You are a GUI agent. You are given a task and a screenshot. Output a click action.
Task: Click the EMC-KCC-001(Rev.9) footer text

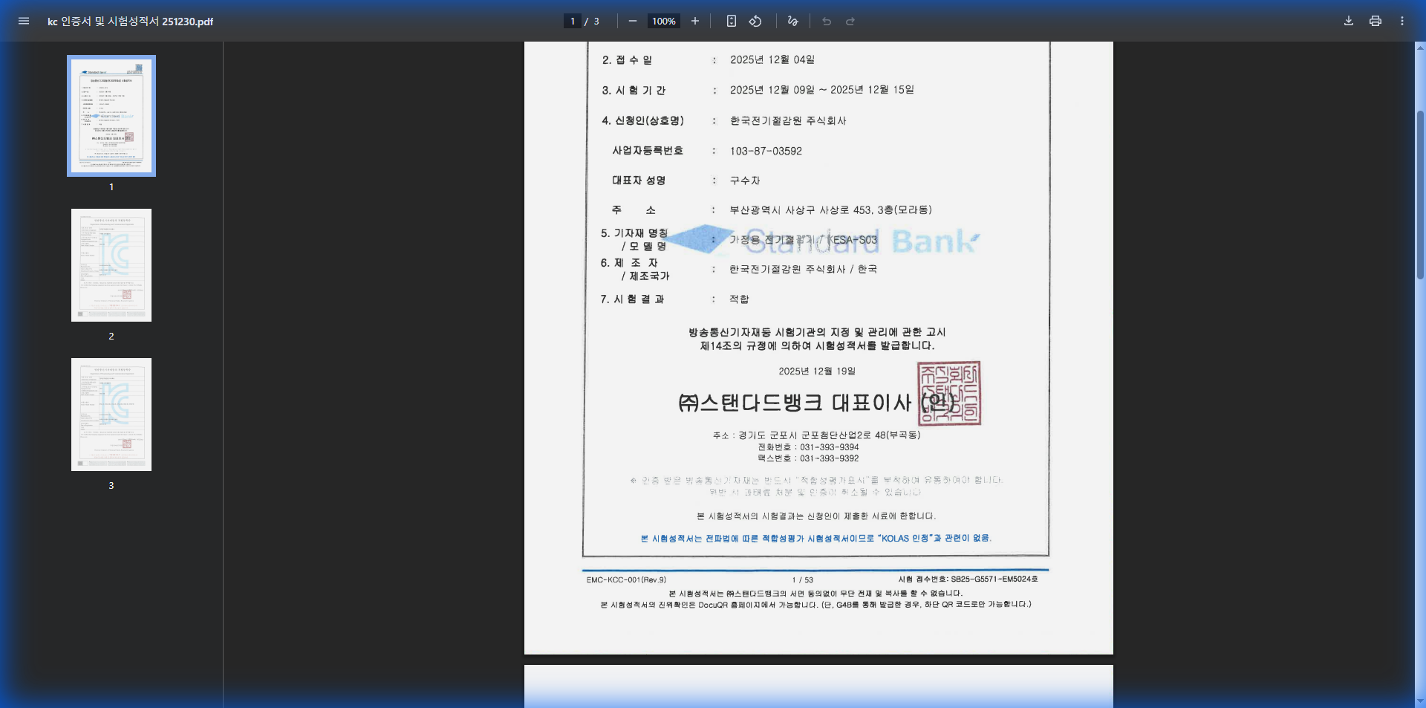(x=626, y=579)
